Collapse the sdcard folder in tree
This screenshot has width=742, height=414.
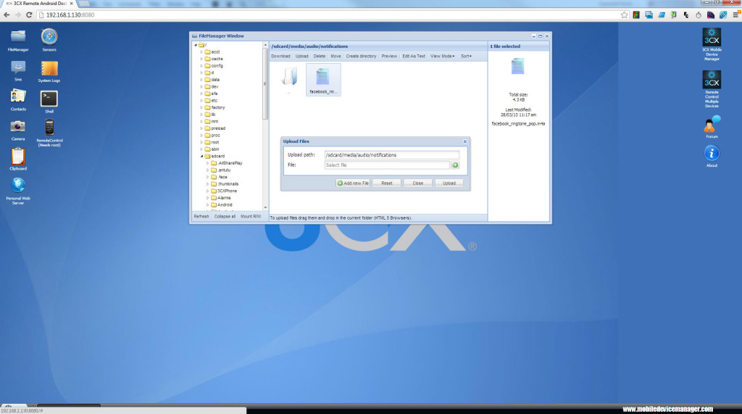(x=201, y=157)
